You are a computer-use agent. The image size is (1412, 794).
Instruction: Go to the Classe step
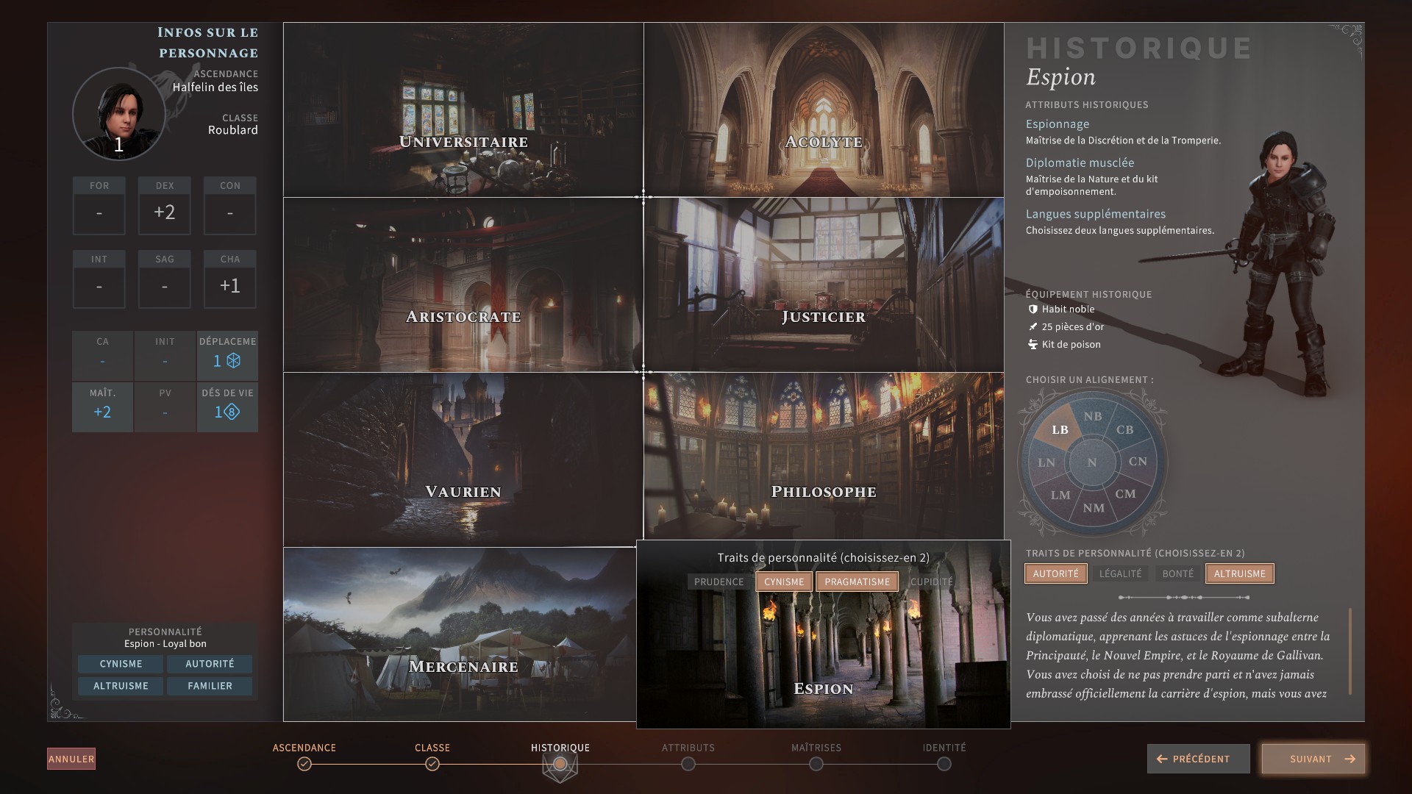432,764
